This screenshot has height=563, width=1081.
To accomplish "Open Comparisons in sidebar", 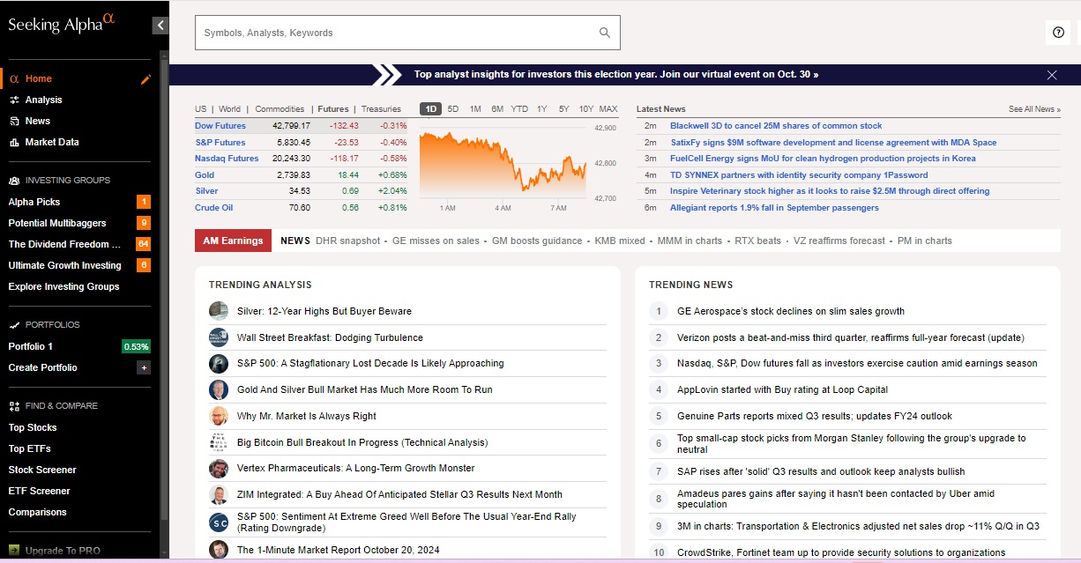I will [x=37, y=512].
